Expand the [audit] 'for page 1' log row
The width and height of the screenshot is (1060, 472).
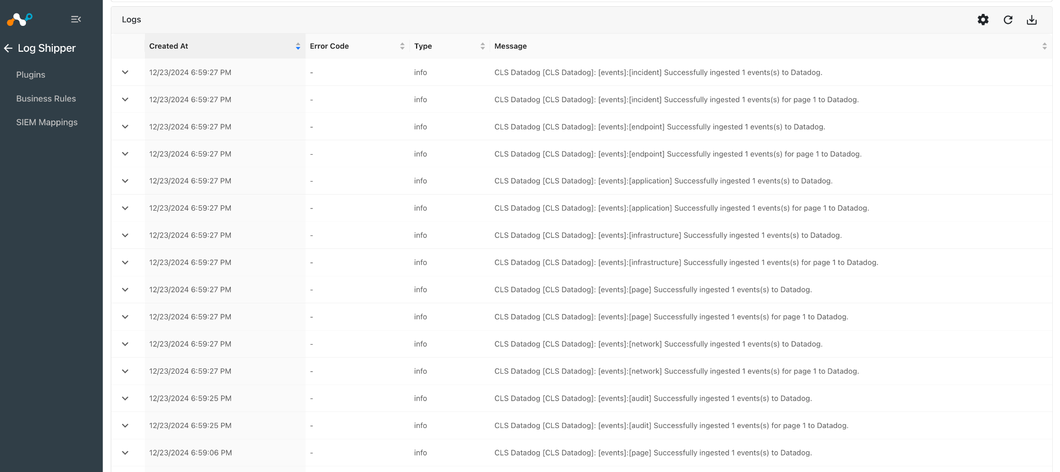tap(125, 425)
